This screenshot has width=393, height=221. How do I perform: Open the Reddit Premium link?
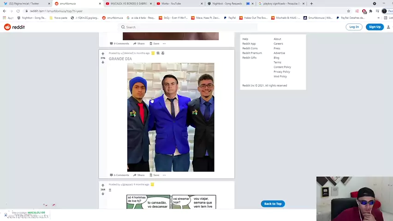tap(252, 53)
